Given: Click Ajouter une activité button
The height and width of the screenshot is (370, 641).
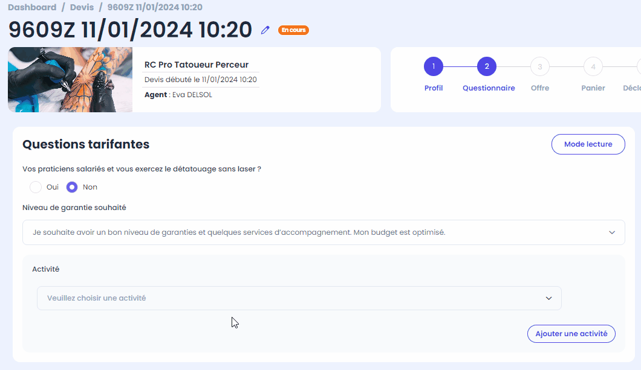Looking at the screenshot, I should tap(571, 334).
